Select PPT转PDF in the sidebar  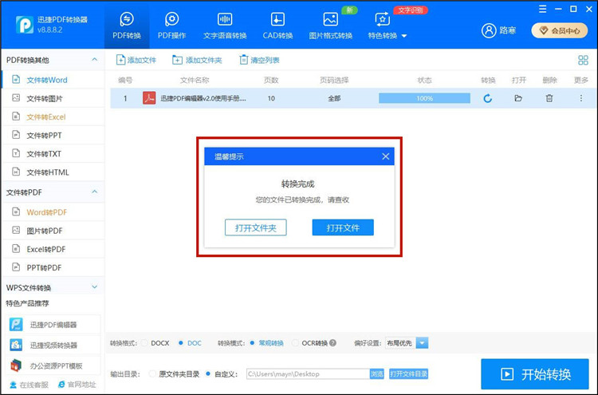[x=53, y=267]
